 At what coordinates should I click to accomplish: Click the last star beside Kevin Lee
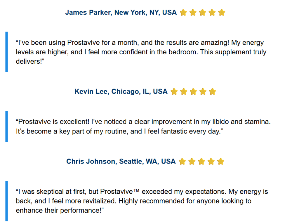tap(213, 92)
